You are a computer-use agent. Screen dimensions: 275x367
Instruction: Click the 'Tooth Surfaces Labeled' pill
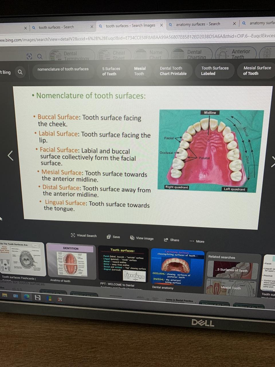(215, 71)
